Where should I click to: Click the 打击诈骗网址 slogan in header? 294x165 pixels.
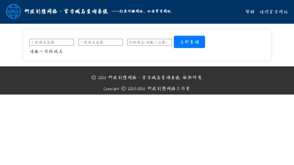coord(142,11)
